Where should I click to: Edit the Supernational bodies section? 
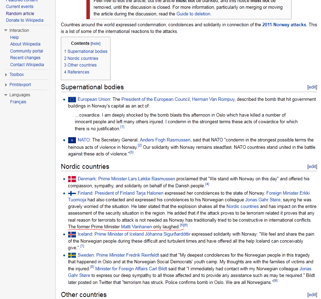(312, 87)
